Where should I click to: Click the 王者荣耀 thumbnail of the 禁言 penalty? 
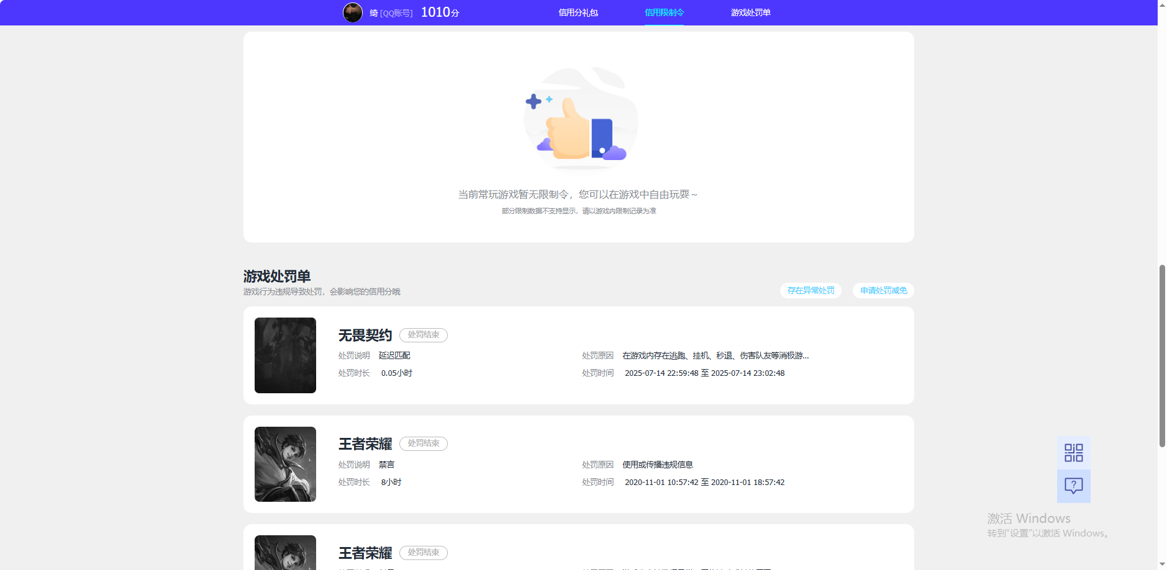click(x=285, y=464)
